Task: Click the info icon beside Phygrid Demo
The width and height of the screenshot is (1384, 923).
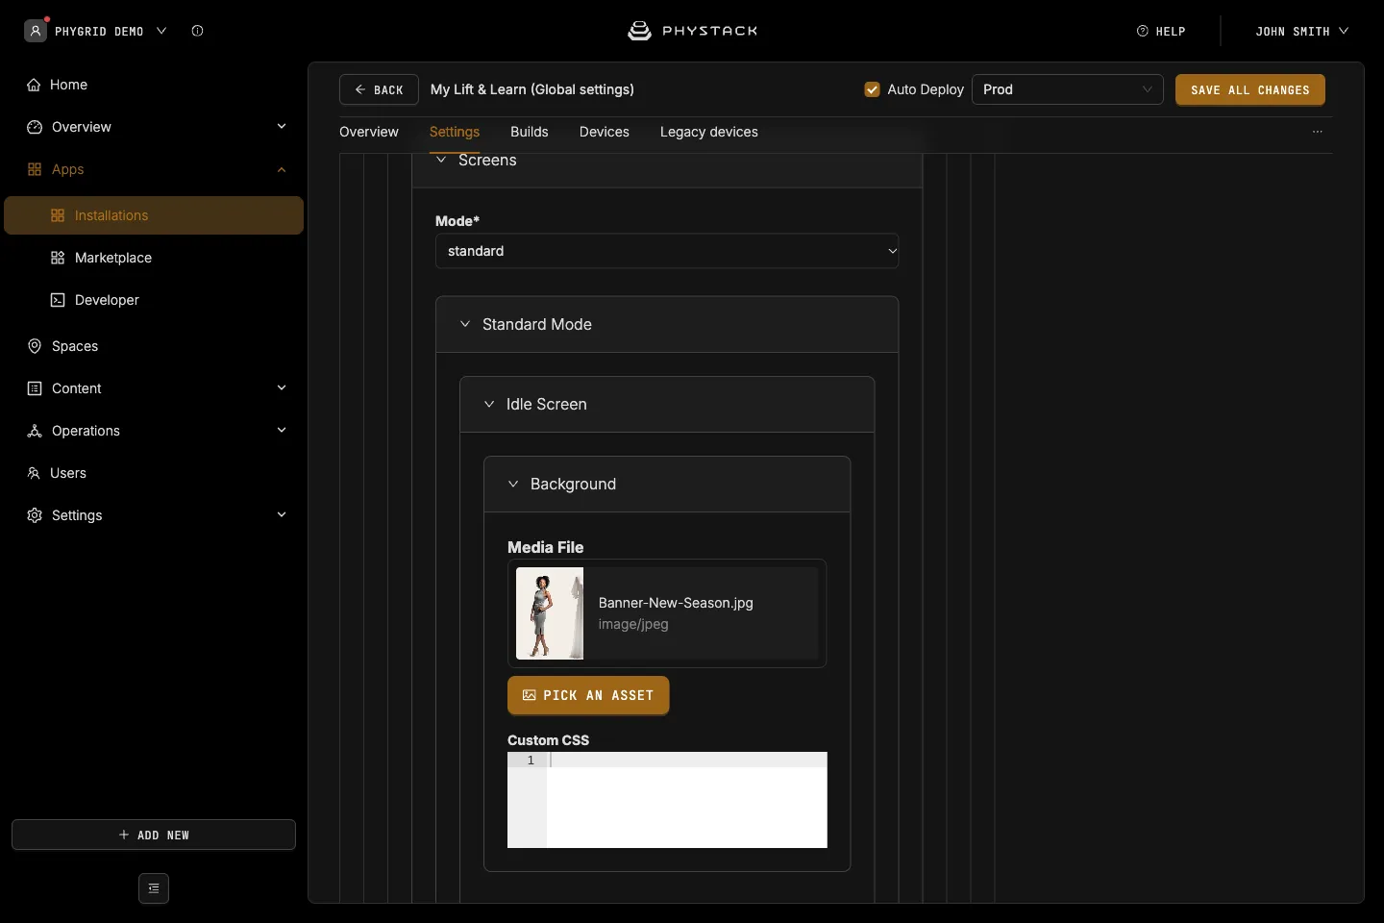Action: [x=197, y=31]
